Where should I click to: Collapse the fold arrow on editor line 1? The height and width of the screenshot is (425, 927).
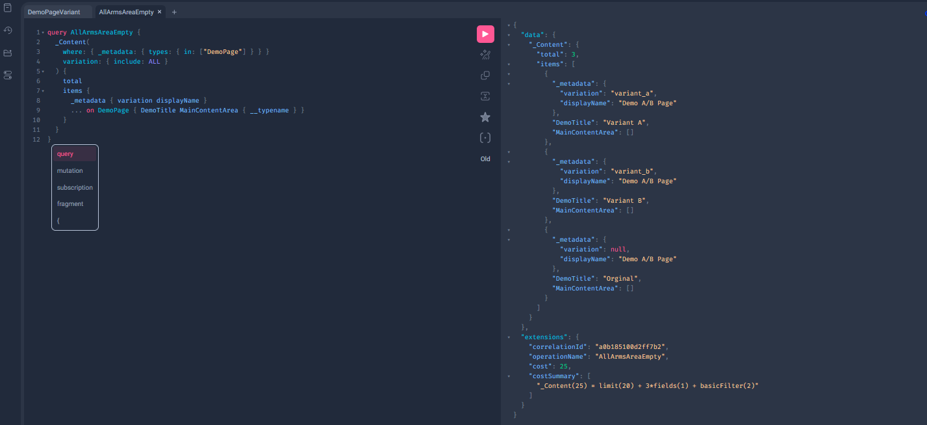(x=44, y=32)
